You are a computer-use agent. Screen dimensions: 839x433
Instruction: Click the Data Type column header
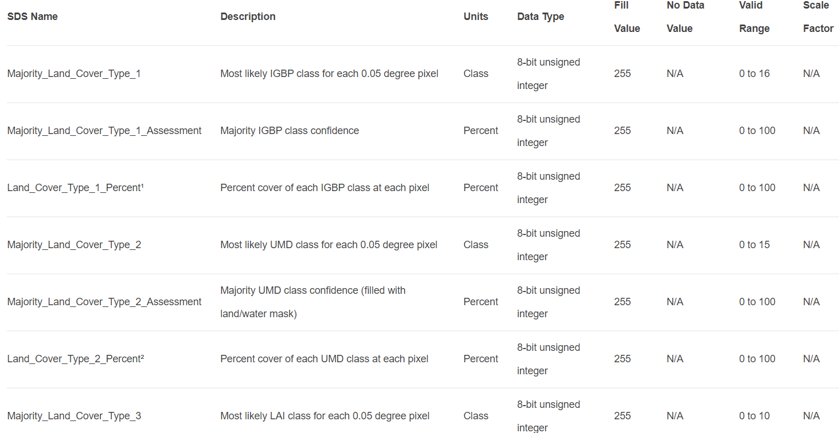540,17
